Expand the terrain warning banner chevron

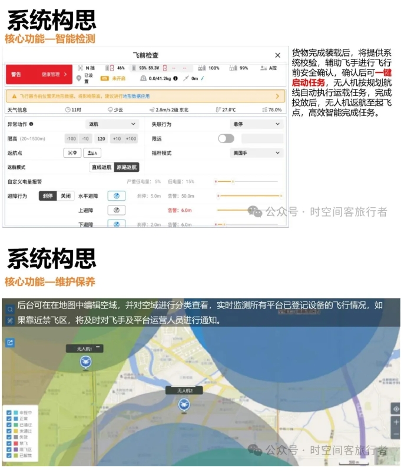pyautogui.click(x=277, y=96)
